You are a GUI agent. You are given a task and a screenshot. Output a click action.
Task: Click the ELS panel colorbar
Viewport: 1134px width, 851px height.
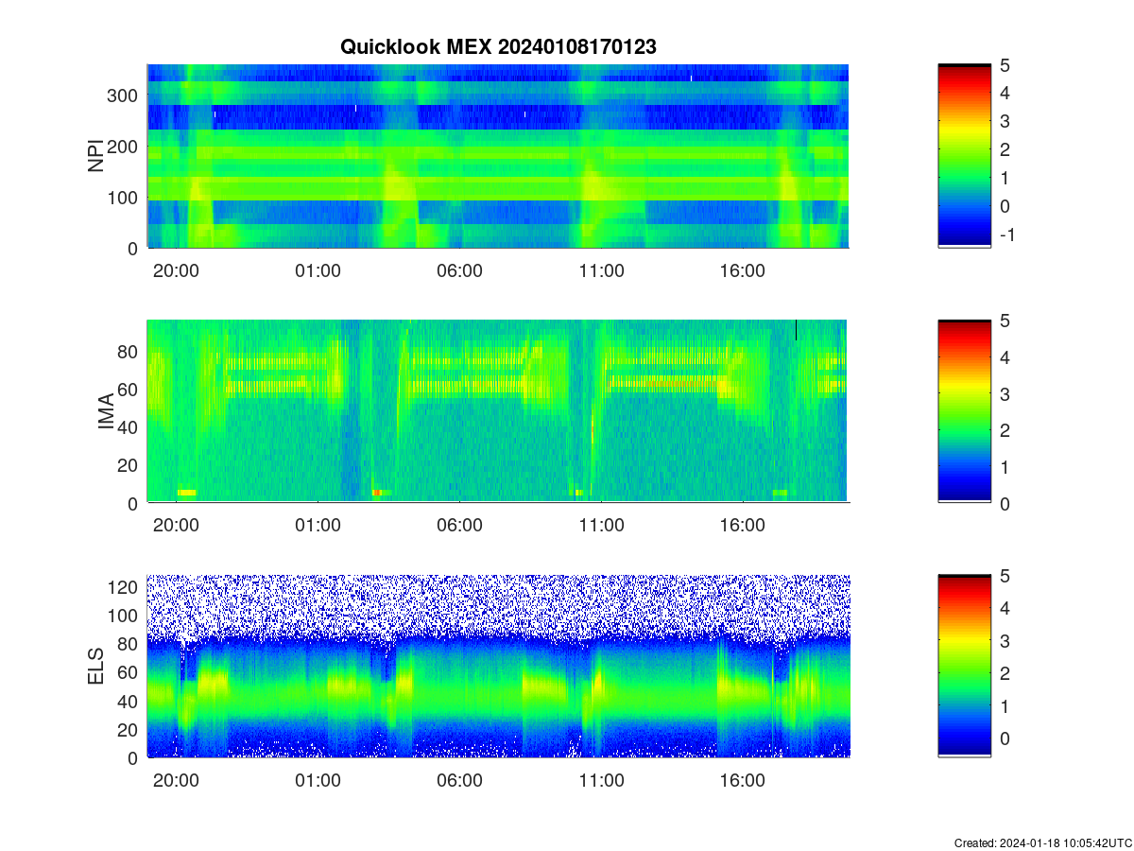[965, 666]
